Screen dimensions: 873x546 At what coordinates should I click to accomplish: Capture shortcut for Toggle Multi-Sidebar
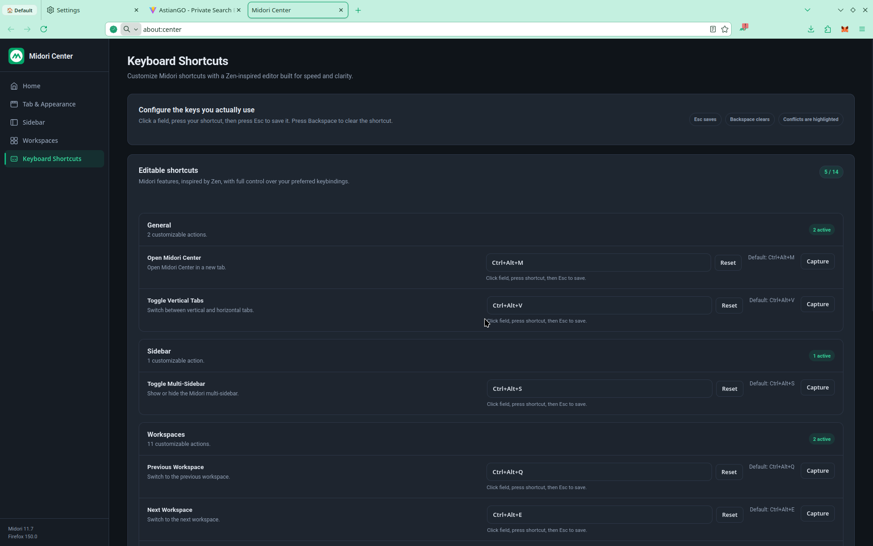click(818, 388)
